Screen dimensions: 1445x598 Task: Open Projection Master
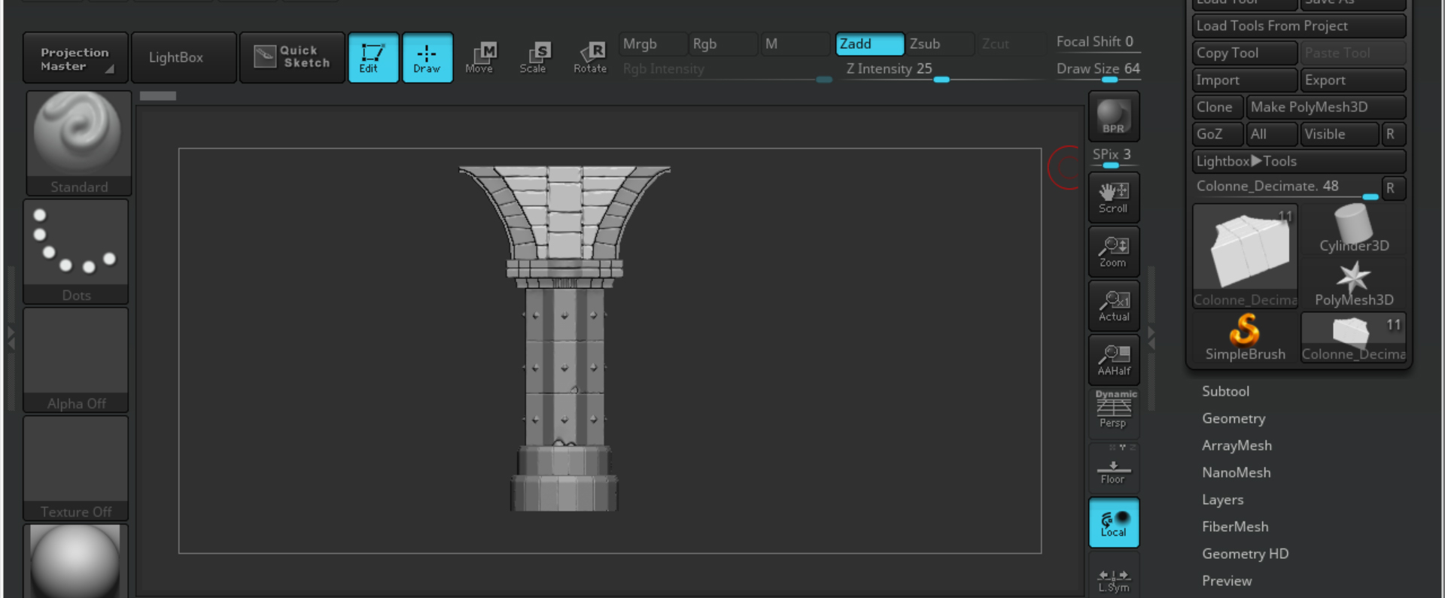click(75, 58)
